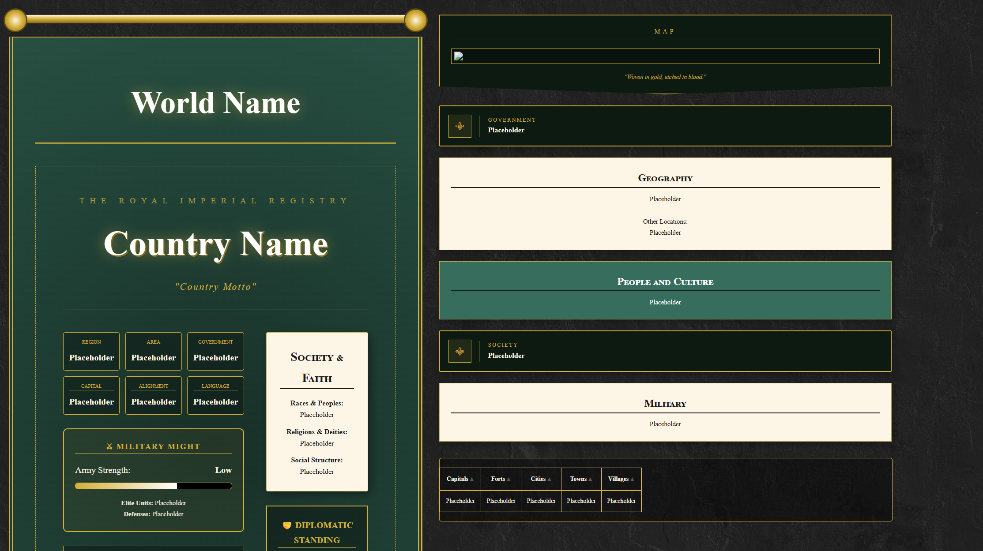Click the People and Culture section header
This screenshot has width=983, height=551.
pyautogui.click(x=665, y=282)
